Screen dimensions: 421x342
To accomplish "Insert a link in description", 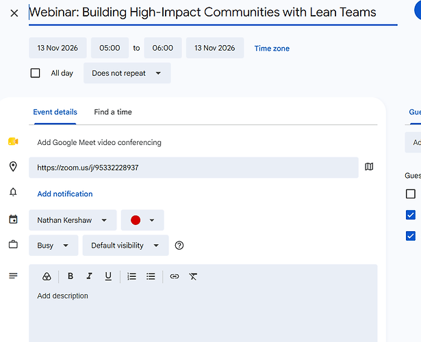I will point(175,276).
